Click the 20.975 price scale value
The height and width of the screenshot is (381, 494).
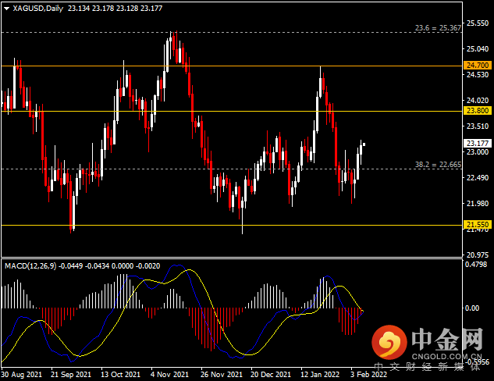[x=478, y=255]
